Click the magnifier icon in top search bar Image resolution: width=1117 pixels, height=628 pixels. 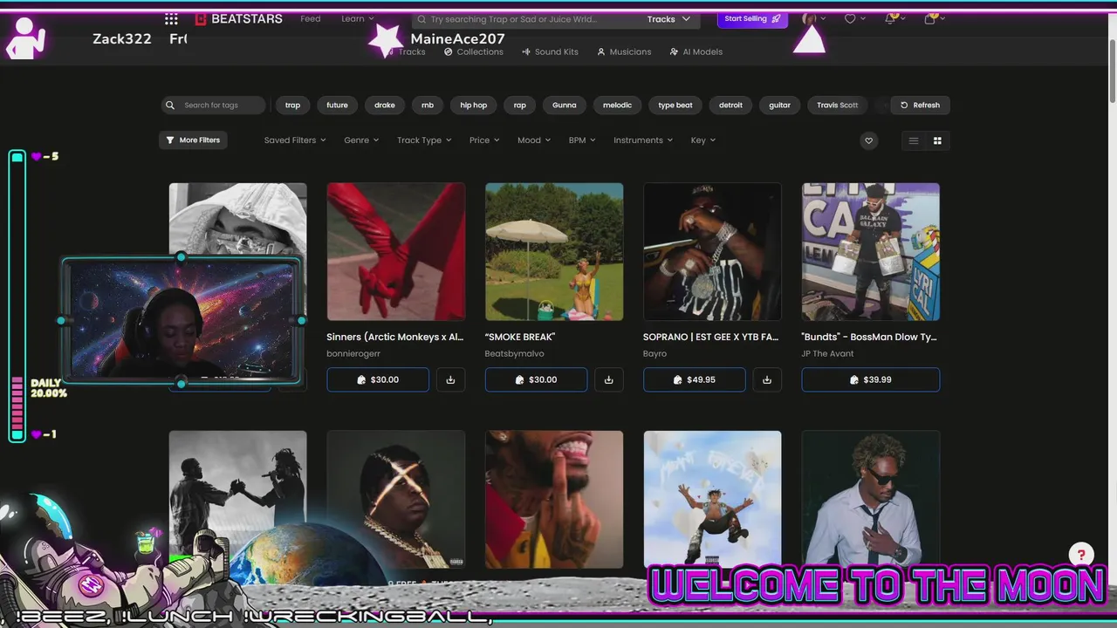[x=421, y=19]
